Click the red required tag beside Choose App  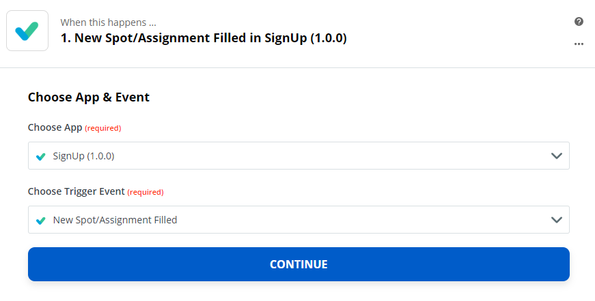(103, 128)
